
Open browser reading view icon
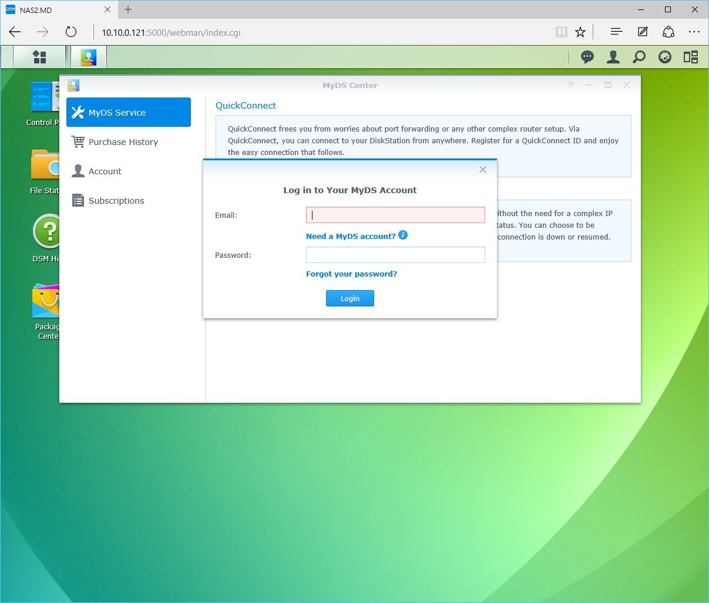(562, 32)
